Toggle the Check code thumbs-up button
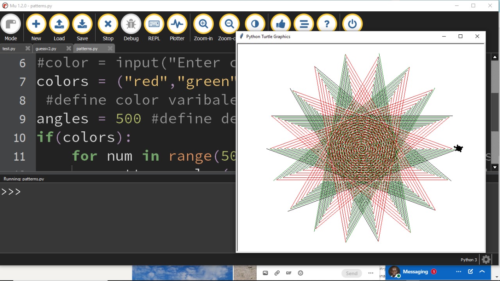The image size is (500, 281). (280, 24)
